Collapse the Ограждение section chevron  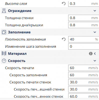[x=95, y=11]
